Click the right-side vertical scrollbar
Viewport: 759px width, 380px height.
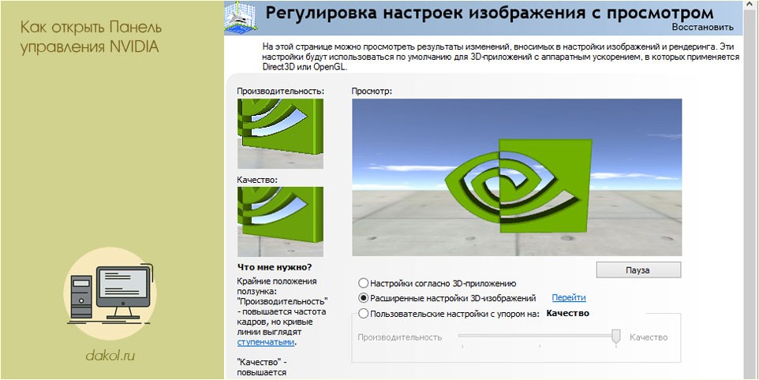(x=750, y=190)
